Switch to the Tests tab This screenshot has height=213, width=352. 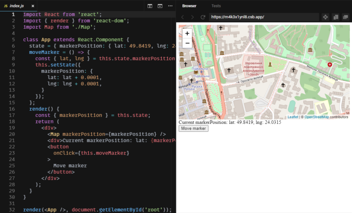(x=216, y=6)
